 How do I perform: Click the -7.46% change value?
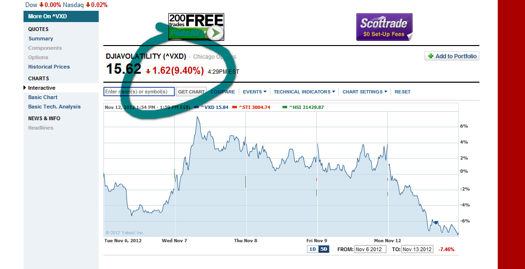pyautogui.click(x=447, y=249)
